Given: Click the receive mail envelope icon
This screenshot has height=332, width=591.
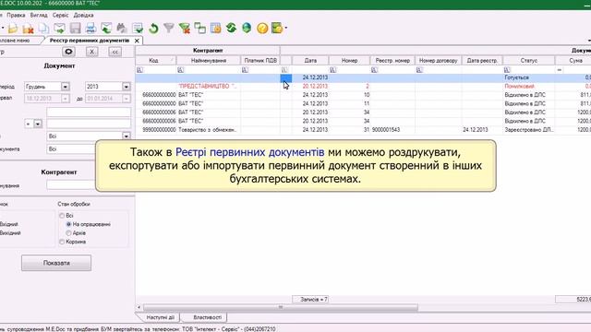Looking at the screenshot, I should (x=106, y=29).
